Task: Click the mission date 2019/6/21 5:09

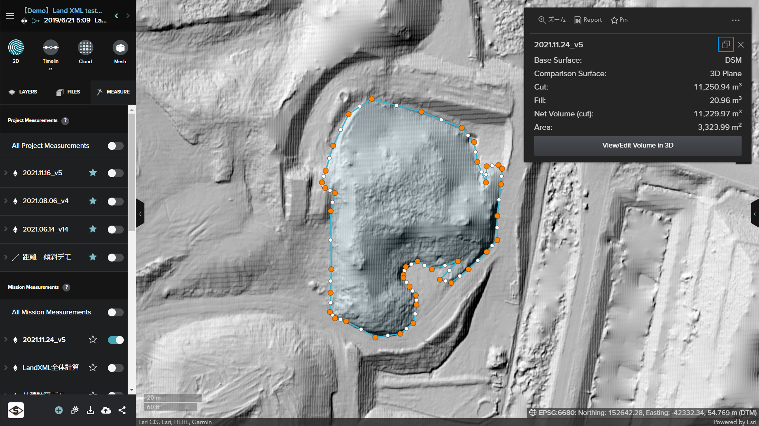Action: (67, 20)
